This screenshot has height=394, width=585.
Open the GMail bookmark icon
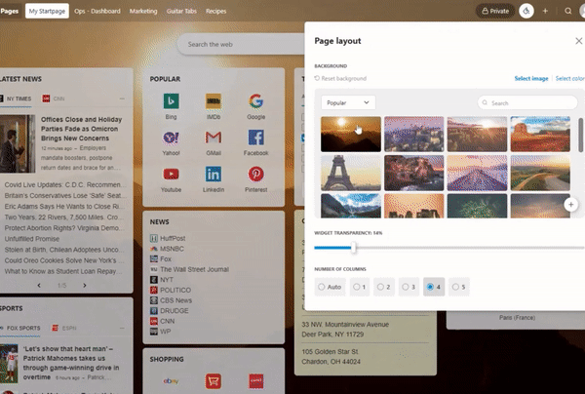click(x=214, y=138)
